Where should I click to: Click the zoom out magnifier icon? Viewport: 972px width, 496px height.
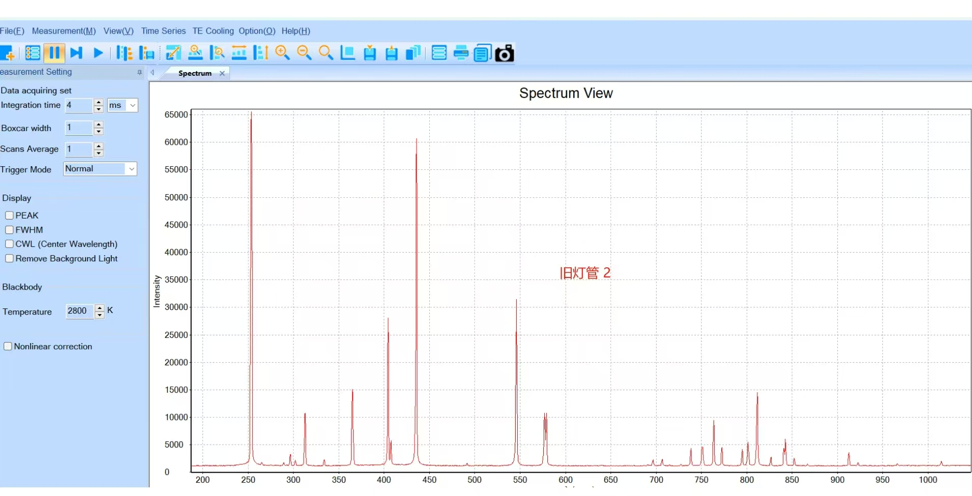[x=304, y=53]
